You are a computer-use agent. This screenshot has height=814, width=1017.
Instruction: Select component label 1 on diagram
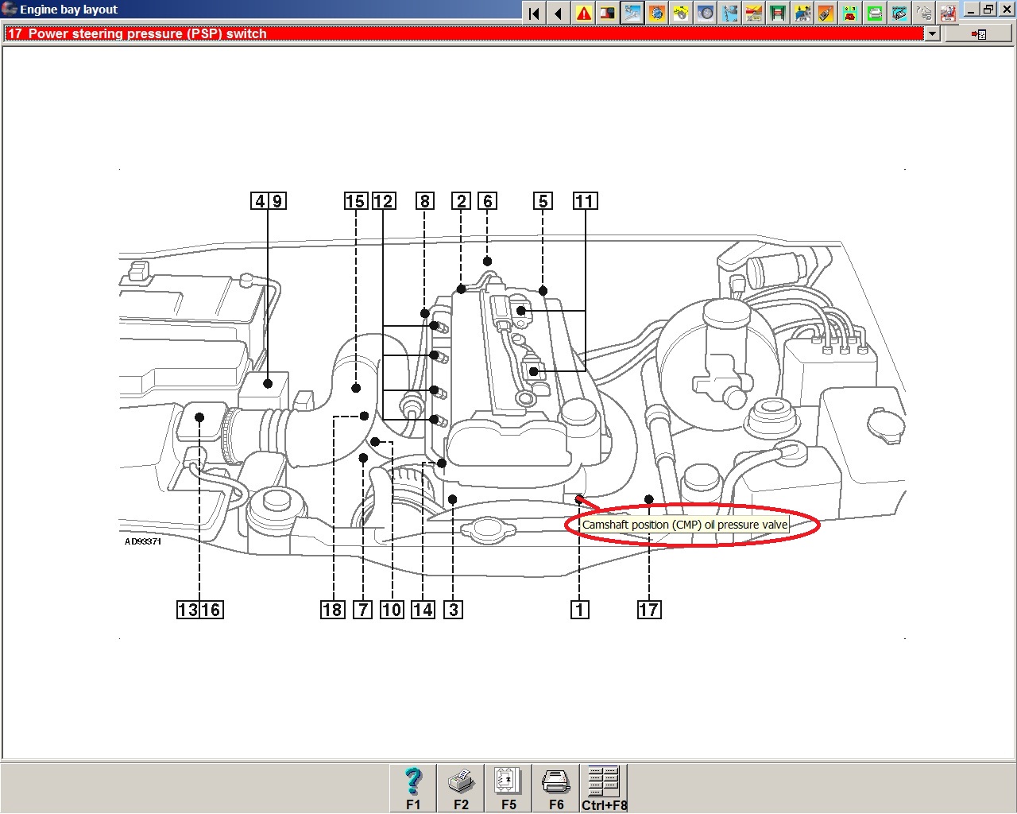click(x=579, y=610)
